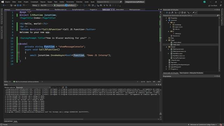The image size is (224, 126).
Task: Switch to Team Explorer pending changes tab
Action: point(191,73)
